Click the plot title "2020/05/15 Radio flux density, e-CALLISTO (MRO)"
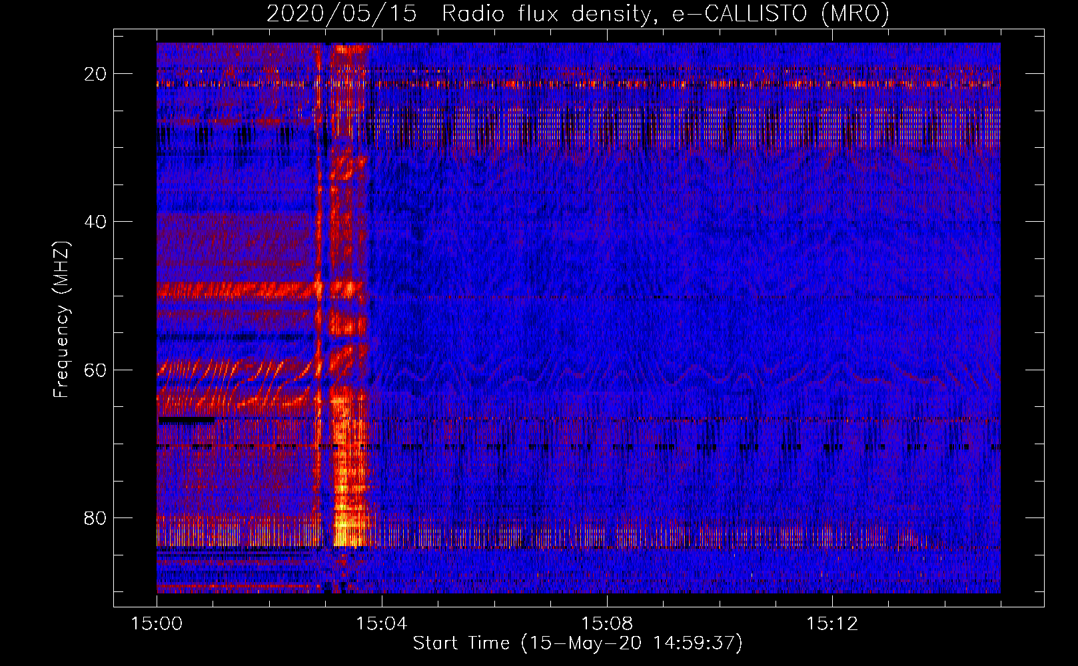 click(578, 14)
